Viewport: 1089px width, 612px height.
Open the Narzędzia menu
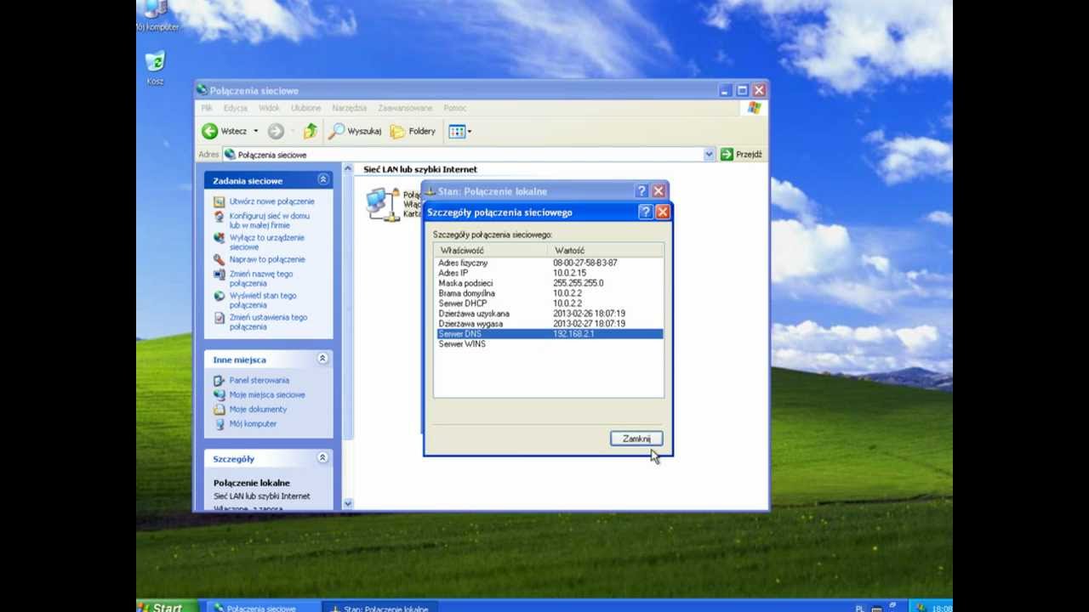(x=349, y=108)
